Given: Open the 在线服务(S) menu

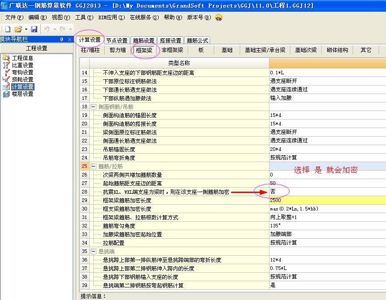Looking at the screenshot, I should (144, 17).
